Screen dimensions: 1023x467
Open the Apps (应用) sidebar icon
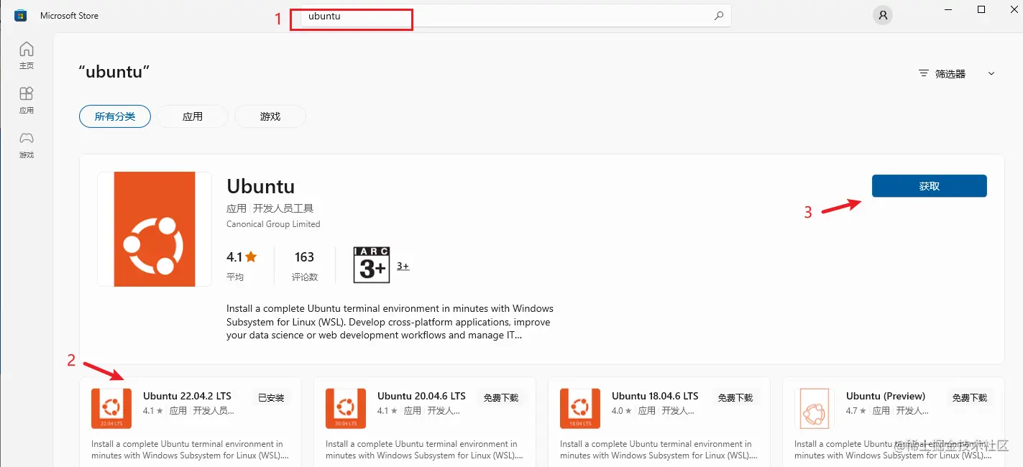[x=26, y=100]
